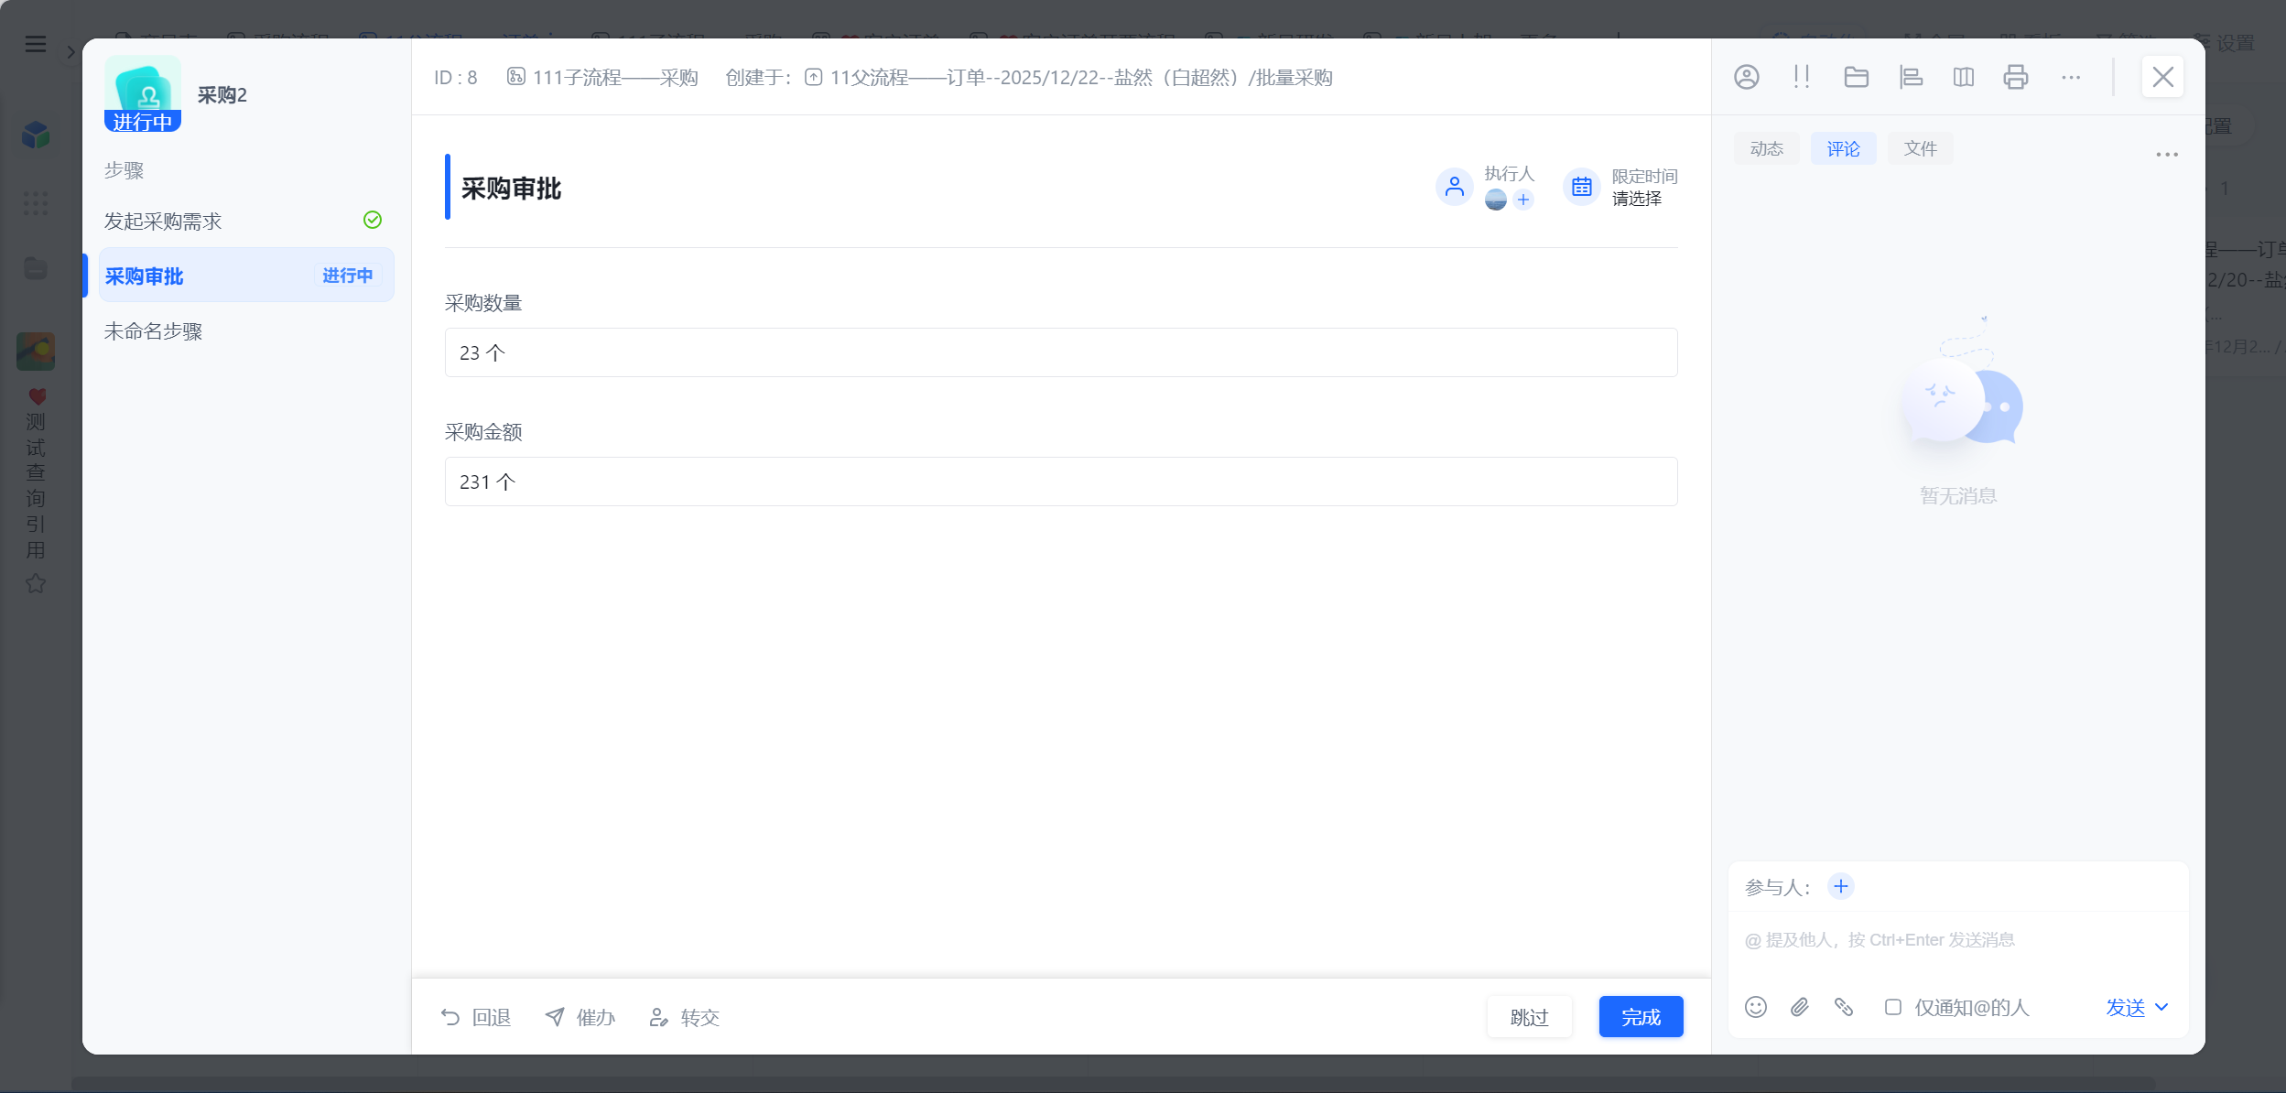This screenshot has height=1093, width=2286.
Task: Click the colorful avatar in left sidebar
Action: 36,351
